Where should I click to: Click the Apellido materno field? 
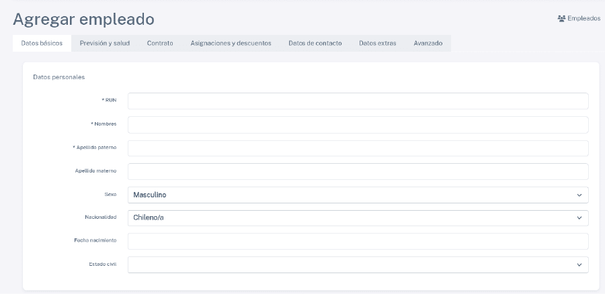tap(358, 171)
